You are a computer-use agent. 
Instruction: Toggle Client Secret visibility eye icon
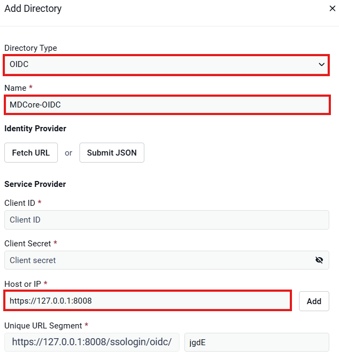tap(319, 260)
